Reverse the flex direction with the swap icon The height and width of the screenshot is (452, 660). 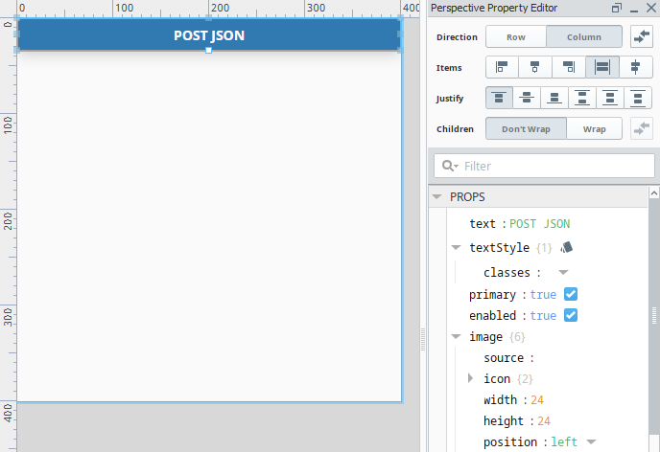click(x=641, y=37)
